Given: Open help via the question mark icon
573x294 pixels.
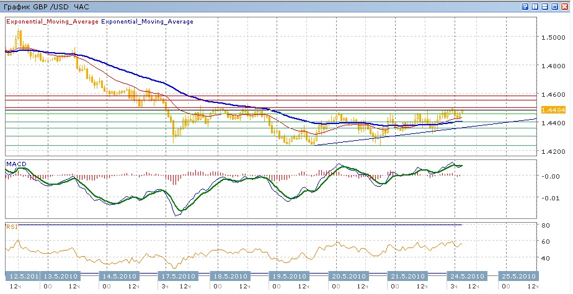Looking at the screenshot, I should click(525, 6).
